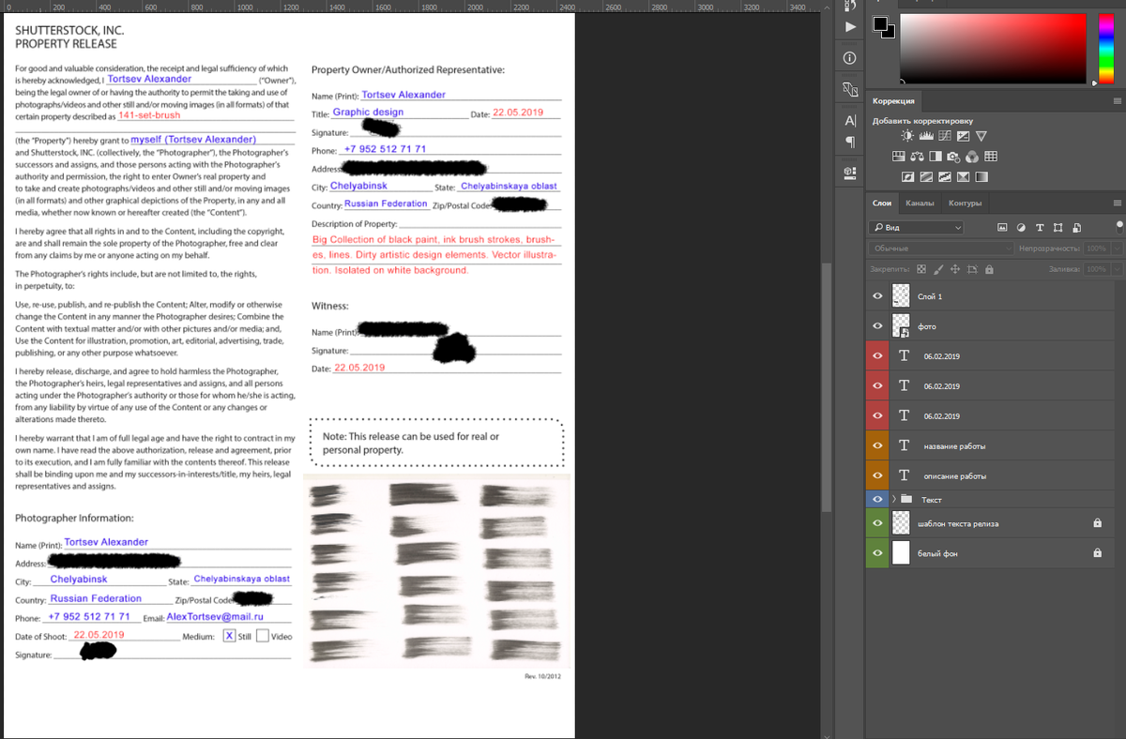This screenshot has height=739, width=1126.
Task: Open the Clone Source panel icon
Action: click(x=850, y=89)
